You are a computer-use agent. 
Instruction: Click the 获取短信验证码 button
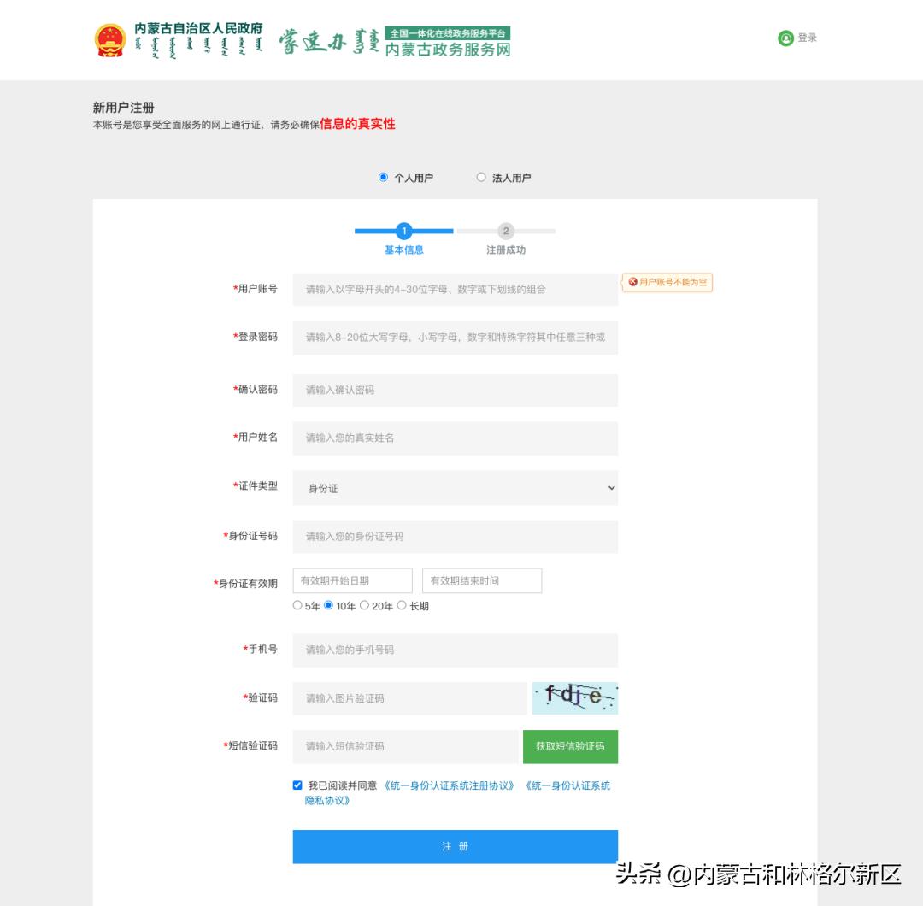(571, 746)
